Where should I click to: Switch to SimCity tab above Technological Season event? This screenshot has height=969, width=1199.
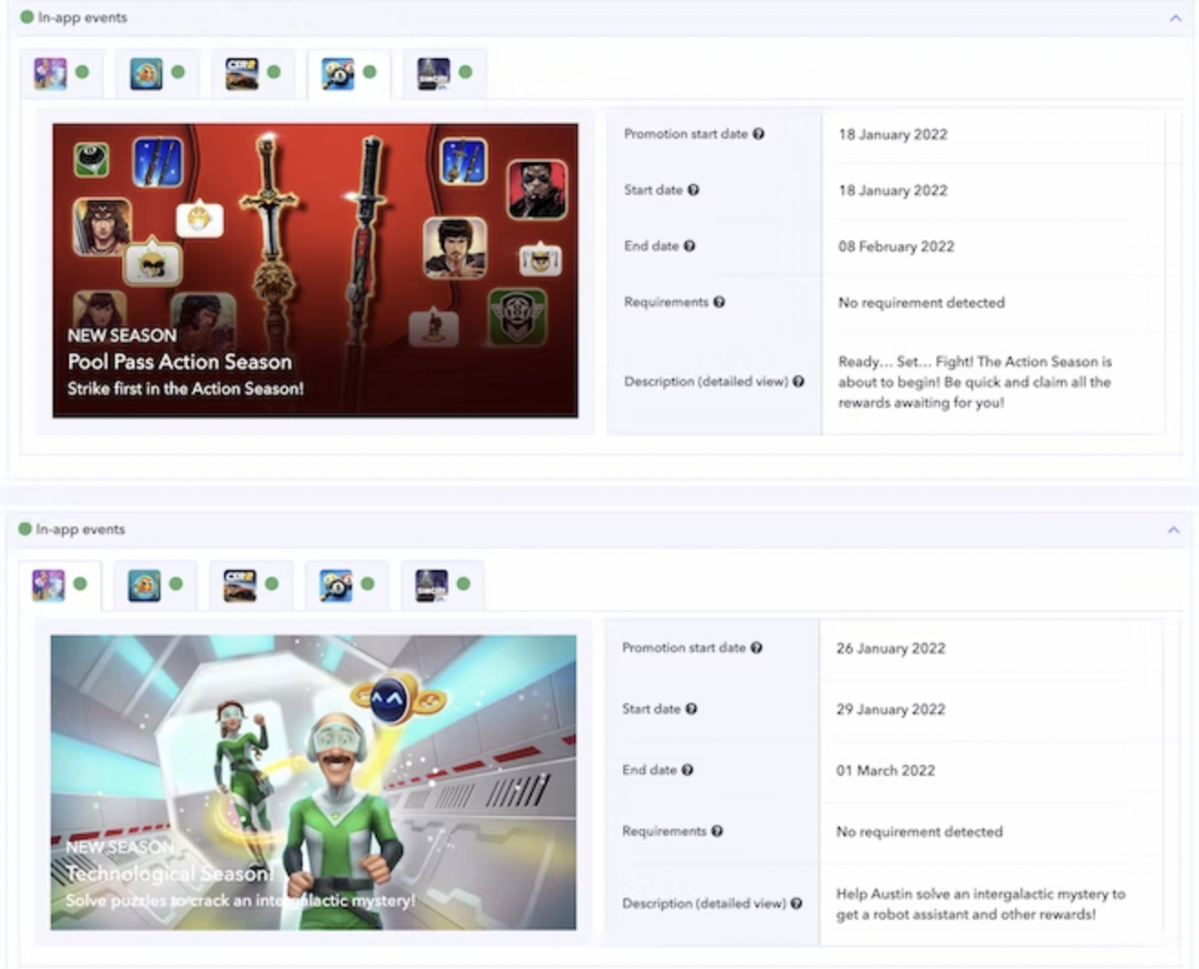pos(432,585)
